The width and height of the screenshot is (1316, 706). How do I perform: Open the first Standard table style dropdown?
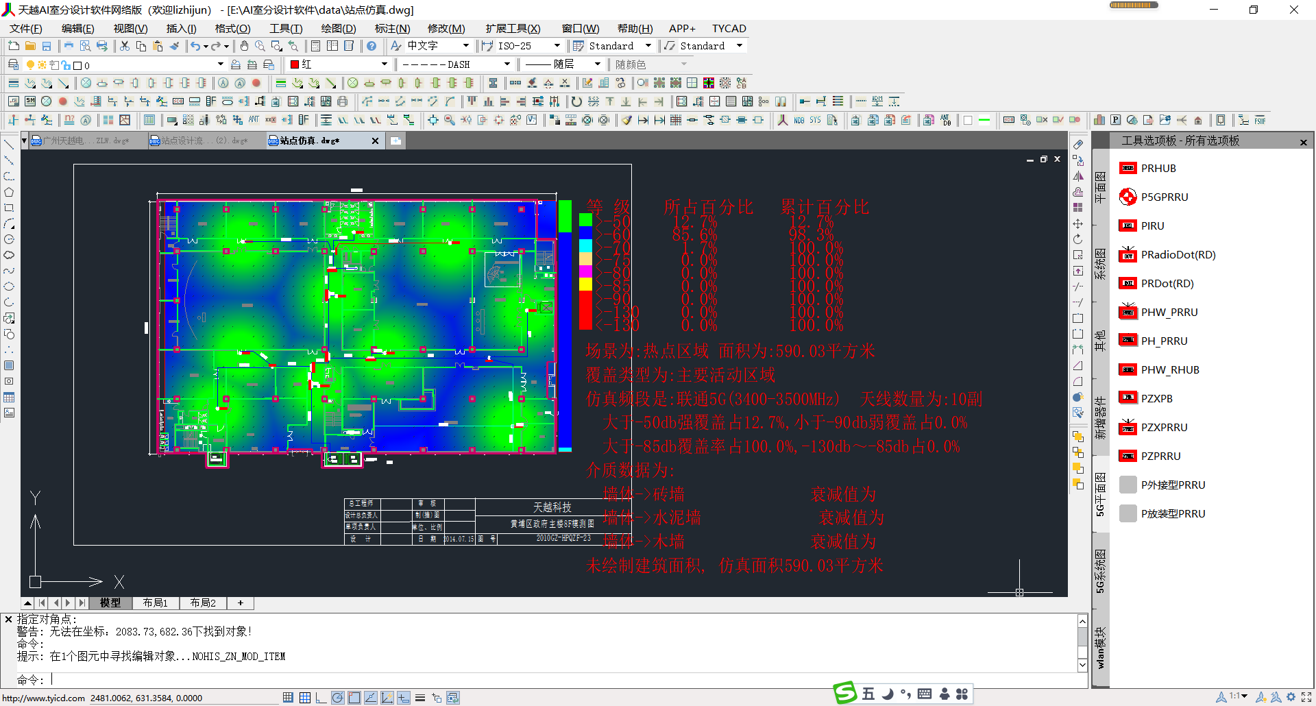click(x=648, y=46)
